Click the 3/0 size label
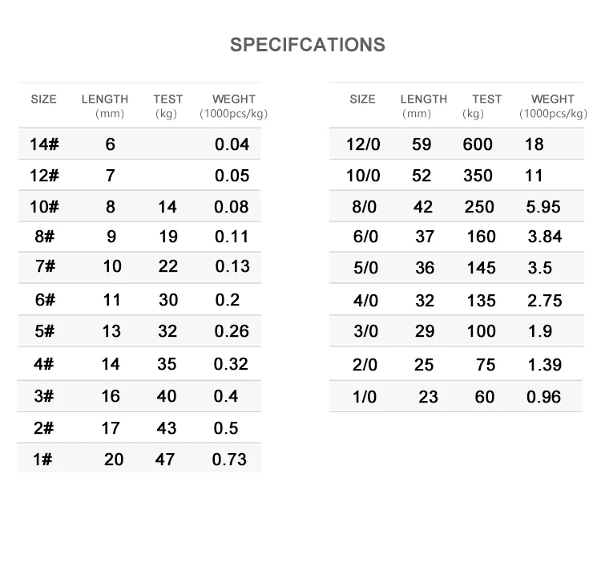 tap(365, 331)
